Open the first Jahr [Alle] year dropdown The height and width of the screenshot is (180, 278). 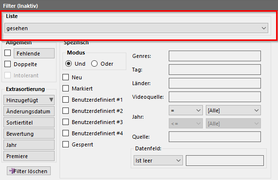click(233, 110)
